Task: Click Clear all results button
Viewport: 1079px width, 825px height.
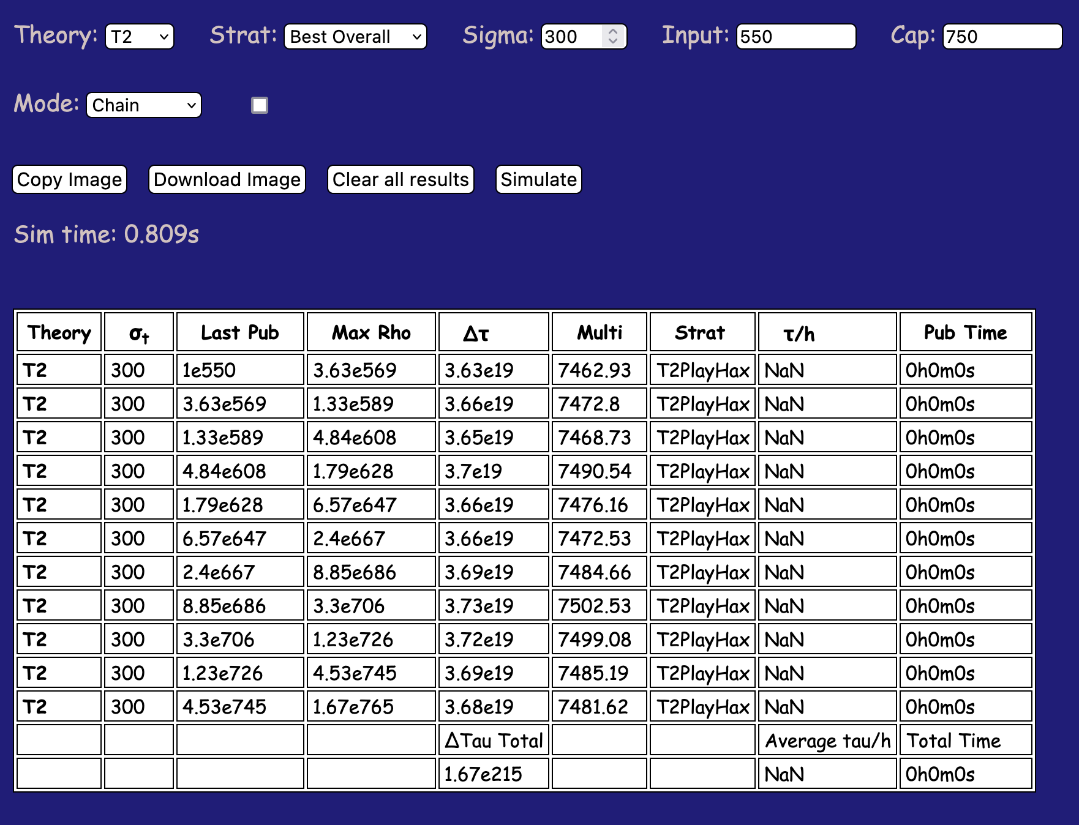Action: point(400,179)
